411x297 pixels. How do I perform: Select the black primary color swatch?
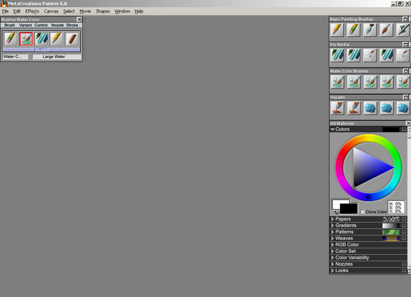pyautogui.click(x=349, y=209)
